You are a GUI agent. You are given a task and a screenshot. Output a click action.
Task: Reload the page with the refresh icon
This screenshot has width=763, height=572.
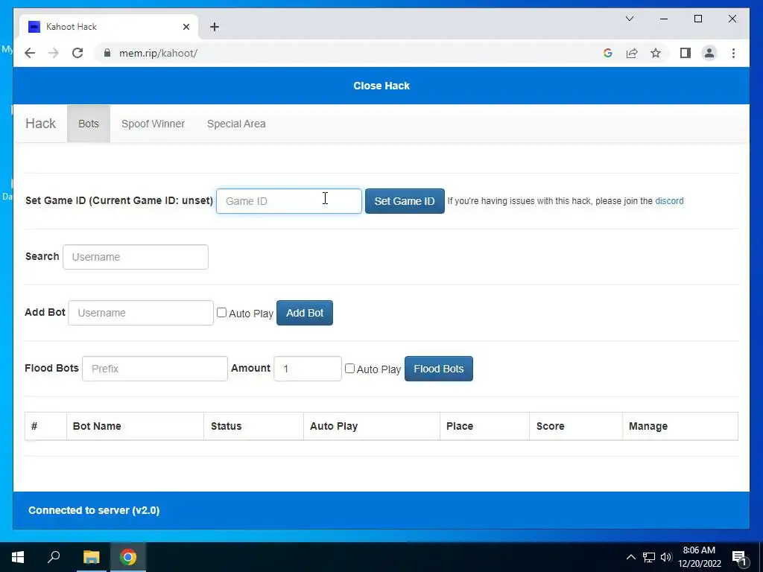tap(77, 53)
